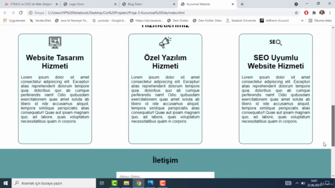Click the site info icon
The image size is (335, 188).
pyautogui.click(x=30, y=13)
